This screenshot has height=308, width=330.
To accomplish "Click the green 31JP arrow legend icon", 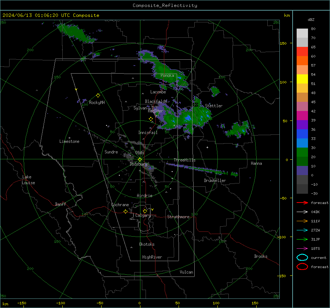I will (x=302, y=239).
